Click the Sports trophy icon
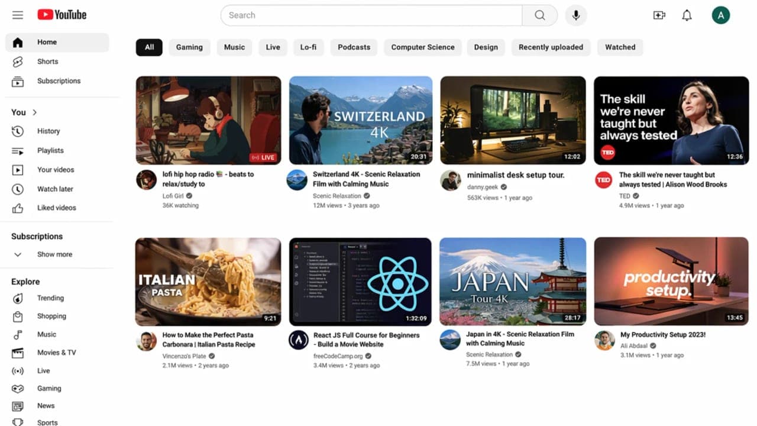The image size is (757, 426). [18, 422]
